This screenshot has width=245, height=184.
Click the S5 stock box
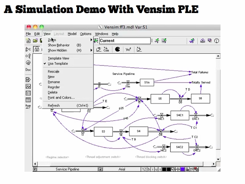pos(160,99)
